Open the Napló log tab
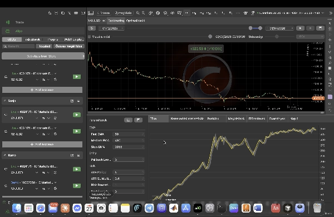 tap(294, 119)
